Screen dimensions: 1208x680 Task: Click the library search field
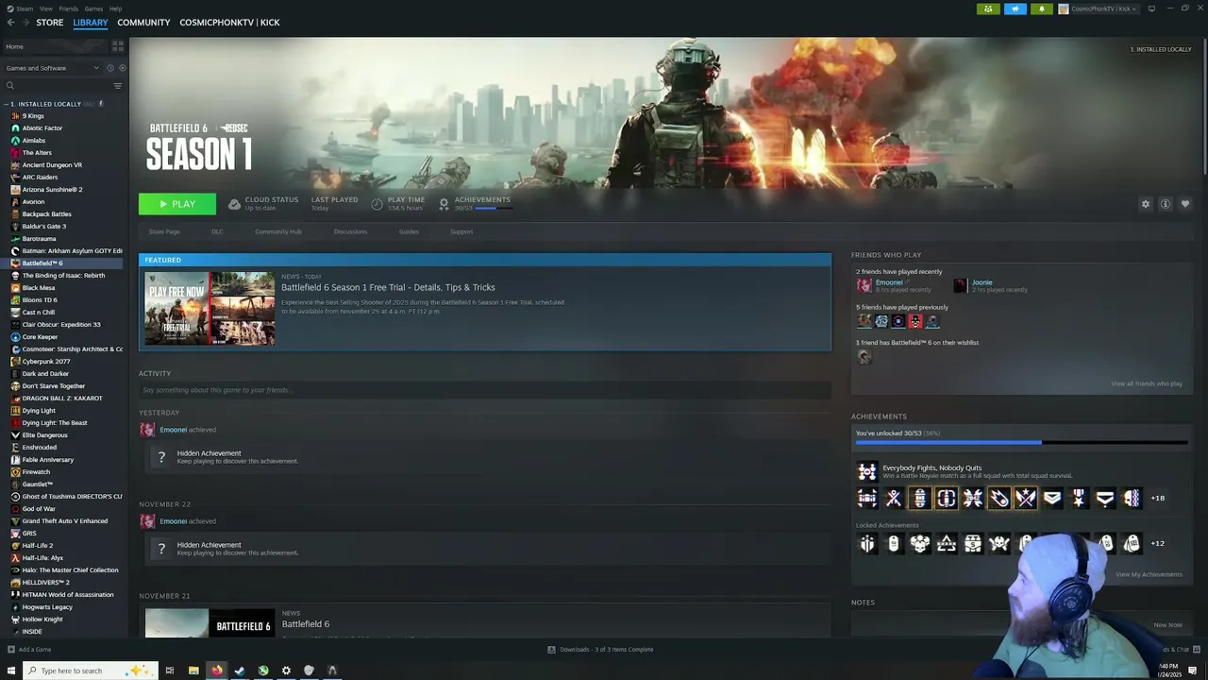coord(57,86)
